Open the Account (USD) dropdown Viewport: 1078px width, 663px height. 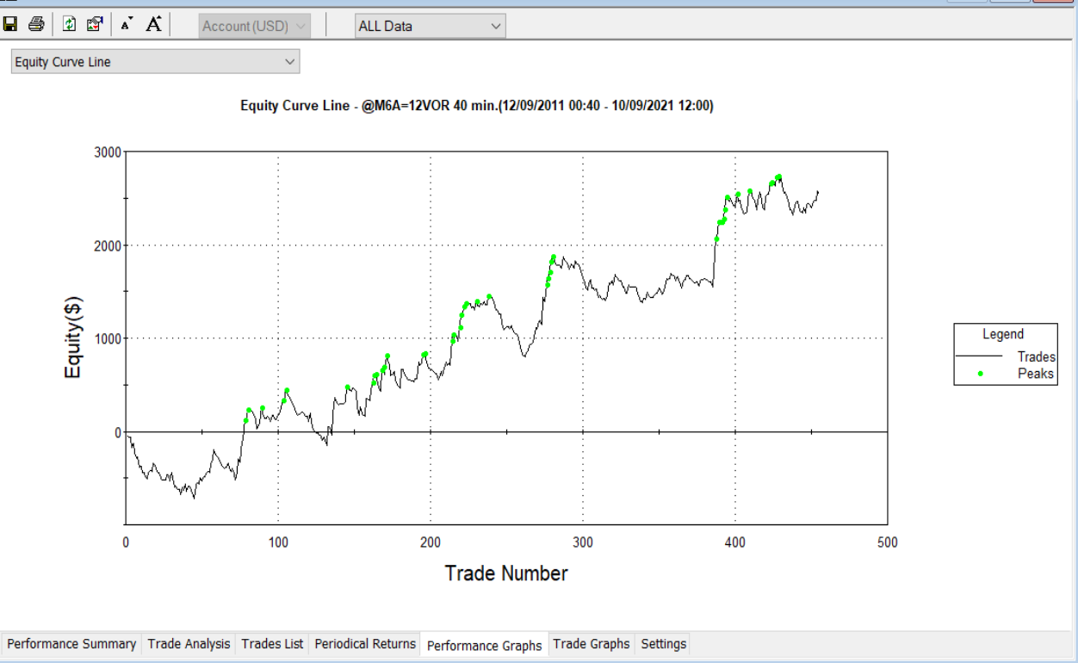click(255, 26)
